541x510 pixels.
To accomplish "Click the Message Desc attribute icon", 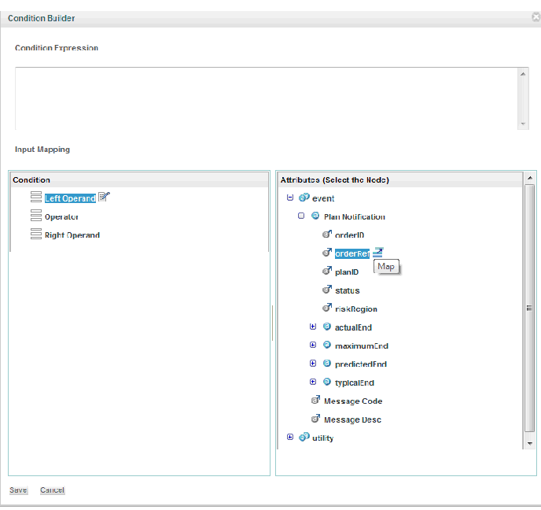I will (315, 419).
